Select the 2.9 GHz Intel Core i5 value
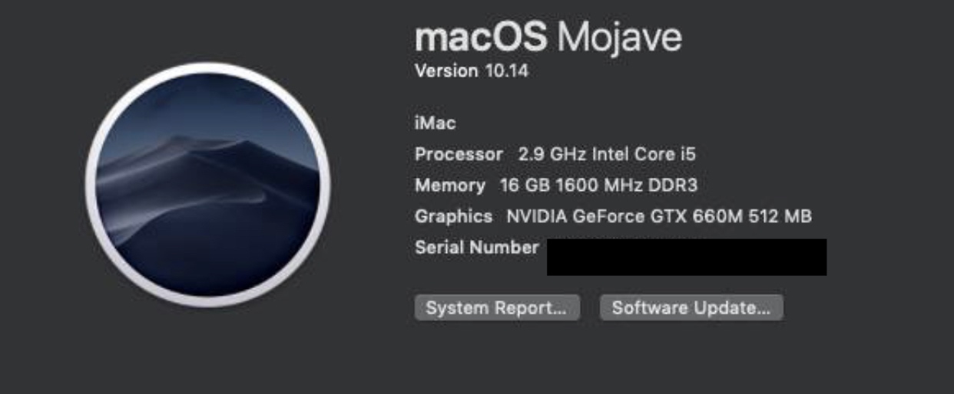 [607, 154]
